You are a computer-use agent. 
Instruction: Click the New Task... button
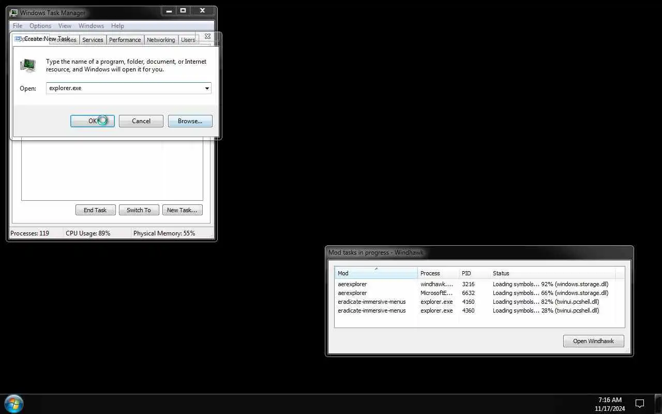click(182, 210)
